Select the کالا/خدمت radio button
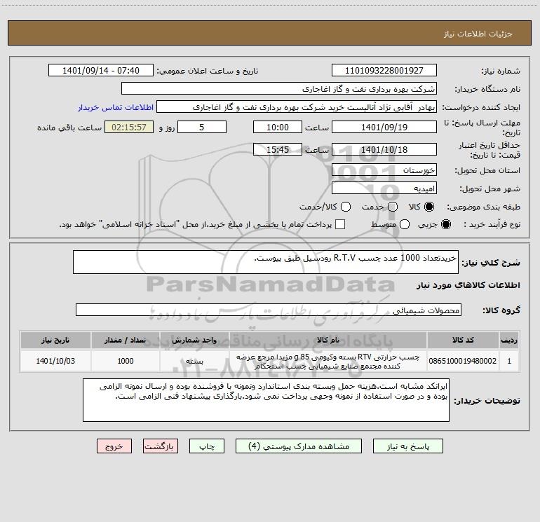540x522 pixels. 346,207
